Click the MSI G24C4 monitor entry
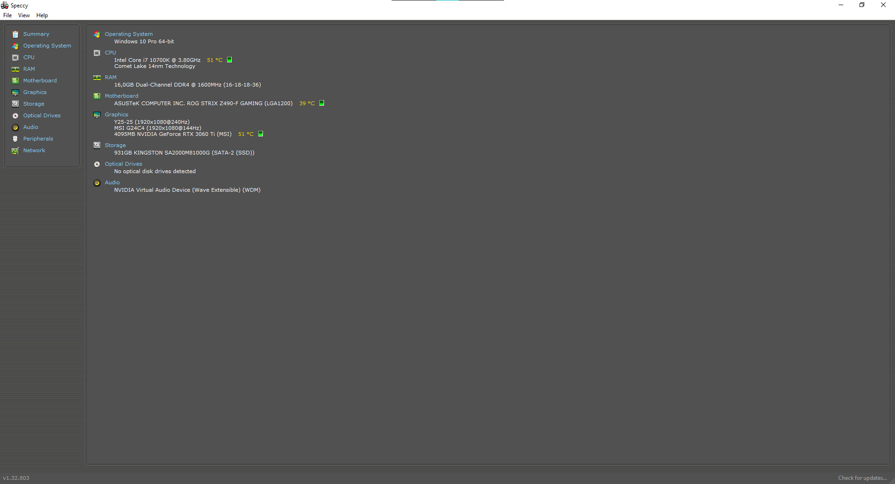 point(158,128)
